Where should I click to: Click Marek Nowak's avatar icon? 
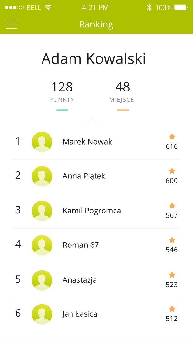pyautogui.click(x=42, y=142)
